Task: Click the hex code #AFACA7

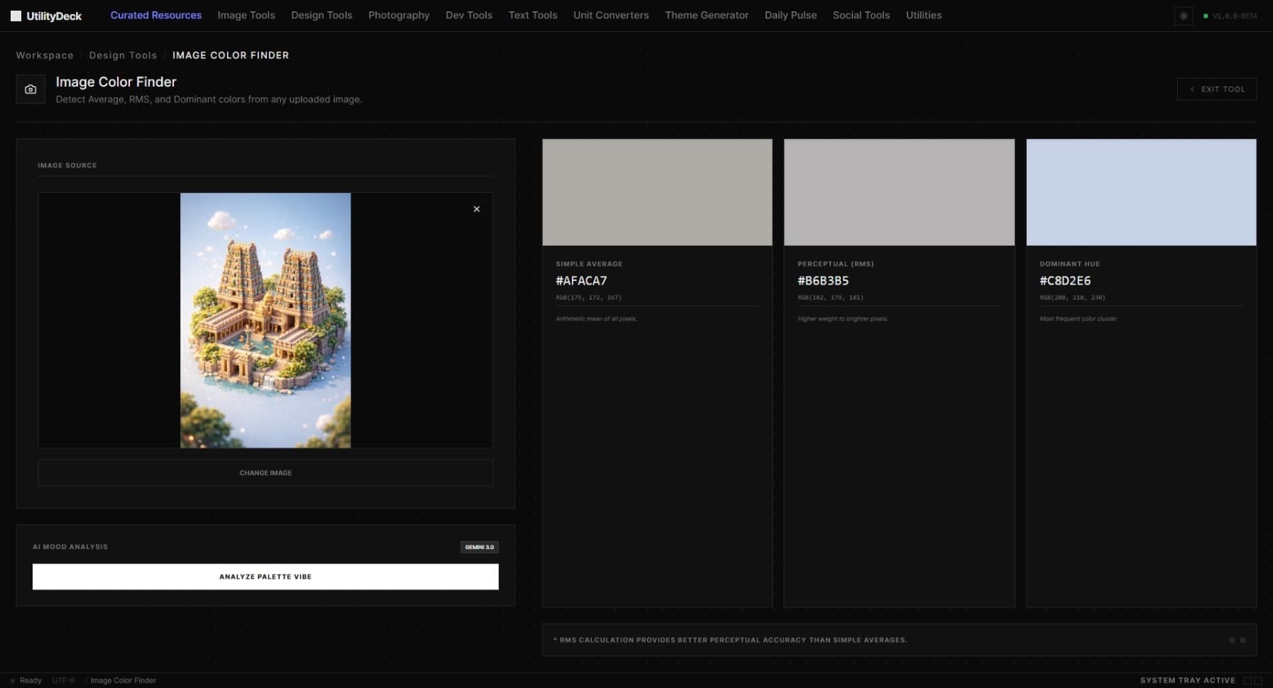Action: 581,281
